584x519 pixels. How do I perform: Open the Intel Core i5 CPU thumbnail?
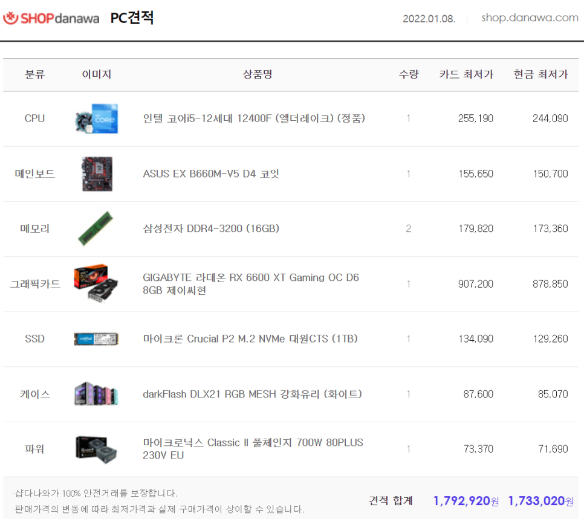click(x=97, y=118)
